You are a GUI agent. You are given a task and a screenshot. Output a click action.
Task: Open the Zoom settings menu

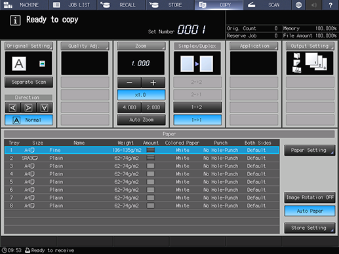click(141, 46)
